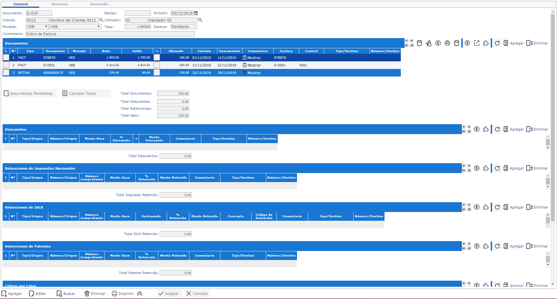This screenshot has width=557, height=299.
Task: Select row checkbox for FACT 078878
Action: click(6, 57)
